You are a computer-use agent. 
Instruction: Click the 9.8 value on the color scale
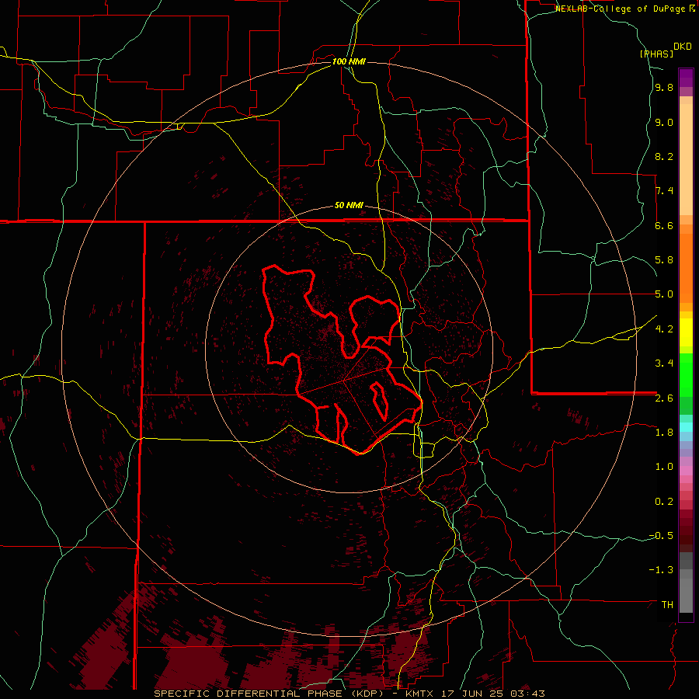[664, 88]
